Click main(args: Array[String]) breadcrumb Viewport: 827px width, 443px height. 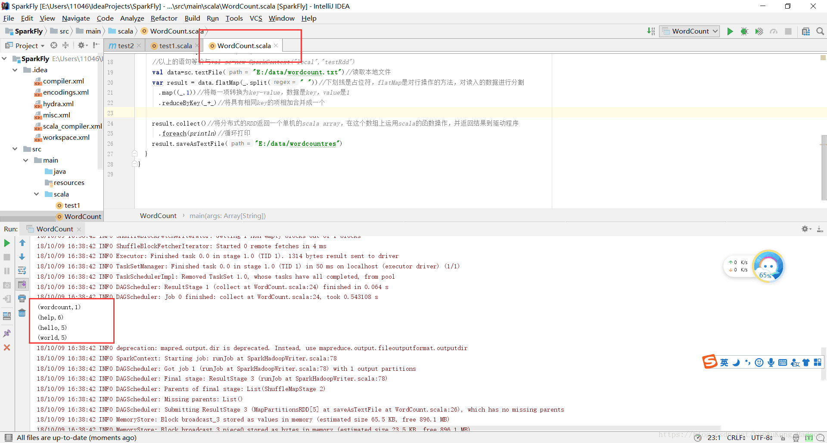(x=227, y=215)
